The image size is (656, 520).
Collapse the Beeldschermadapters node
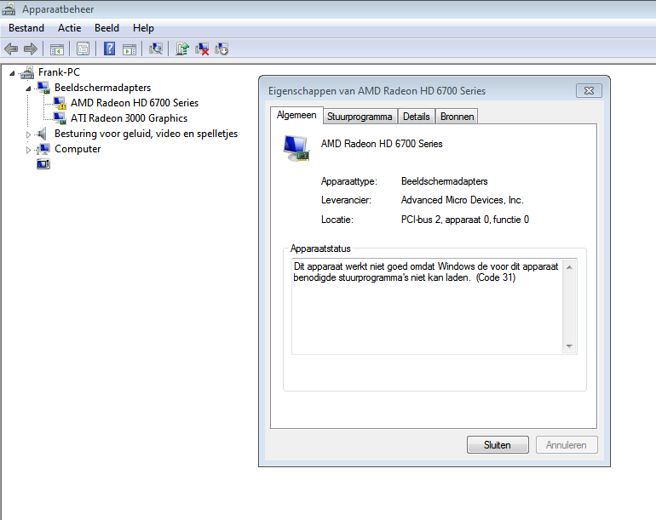[x=28, y=89]
